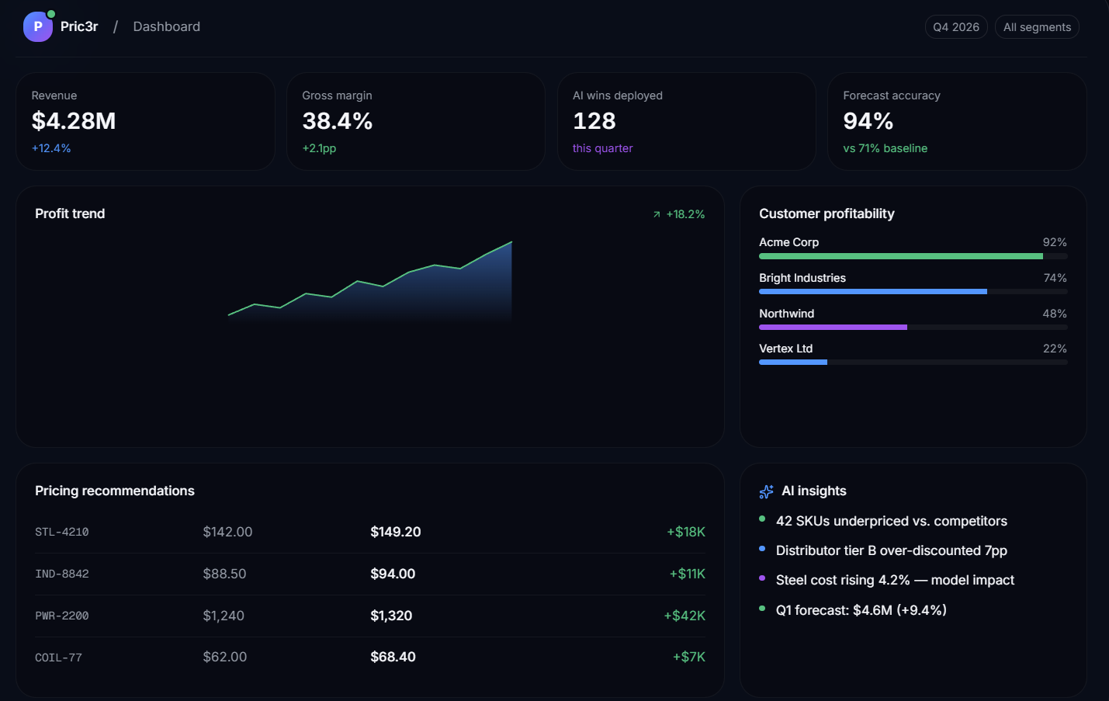
Task: Open the Revenue $4.28M card
Action: point(146,121)
